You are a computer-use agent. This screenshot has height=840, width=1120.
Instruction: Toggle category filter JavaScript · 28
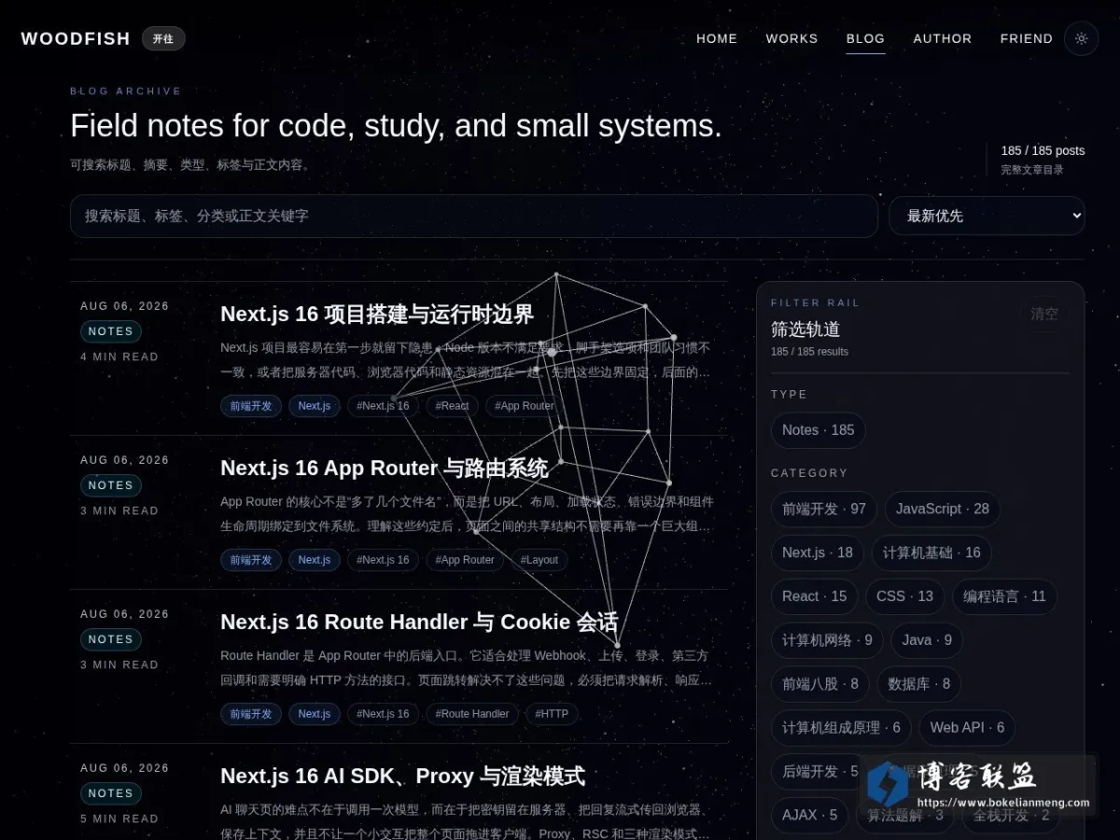(x=943, y=509)
